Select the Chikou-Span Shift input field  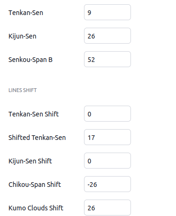107,184
